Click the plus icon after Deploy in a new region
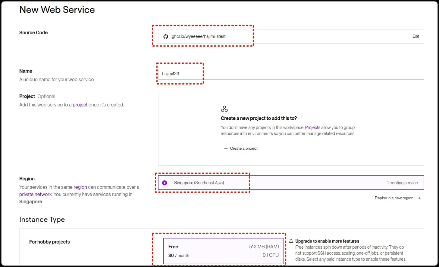 (419, 198)
